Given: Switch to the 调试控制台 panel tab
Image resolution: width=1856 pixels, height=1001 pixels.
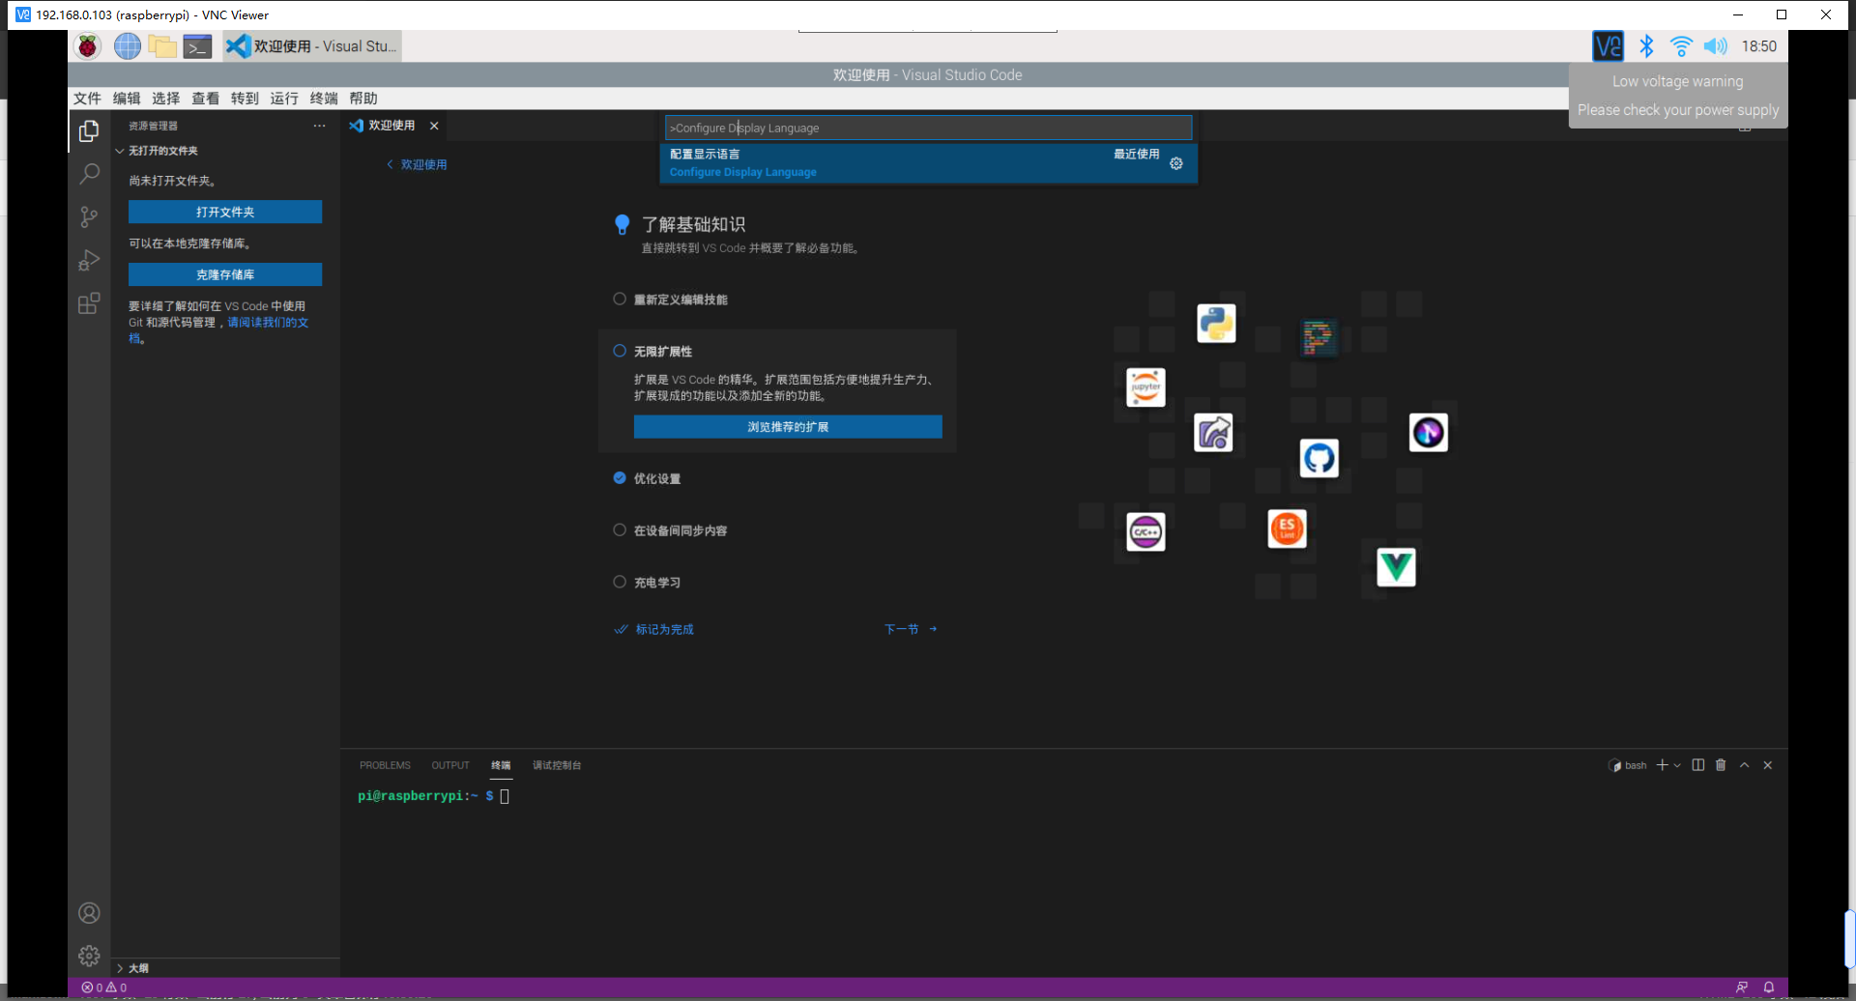Looking at the screenshot, I should click(x=557, y=765).
